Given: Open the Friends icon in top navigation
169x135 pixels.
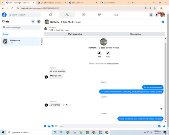Looking at the screenshot, I should [67, 15].
